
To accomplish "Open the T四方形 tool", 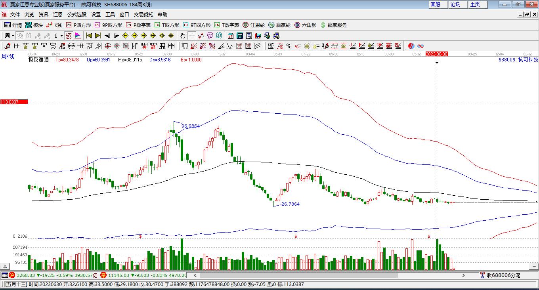I will pyautogui.click(x=166, y=25).
